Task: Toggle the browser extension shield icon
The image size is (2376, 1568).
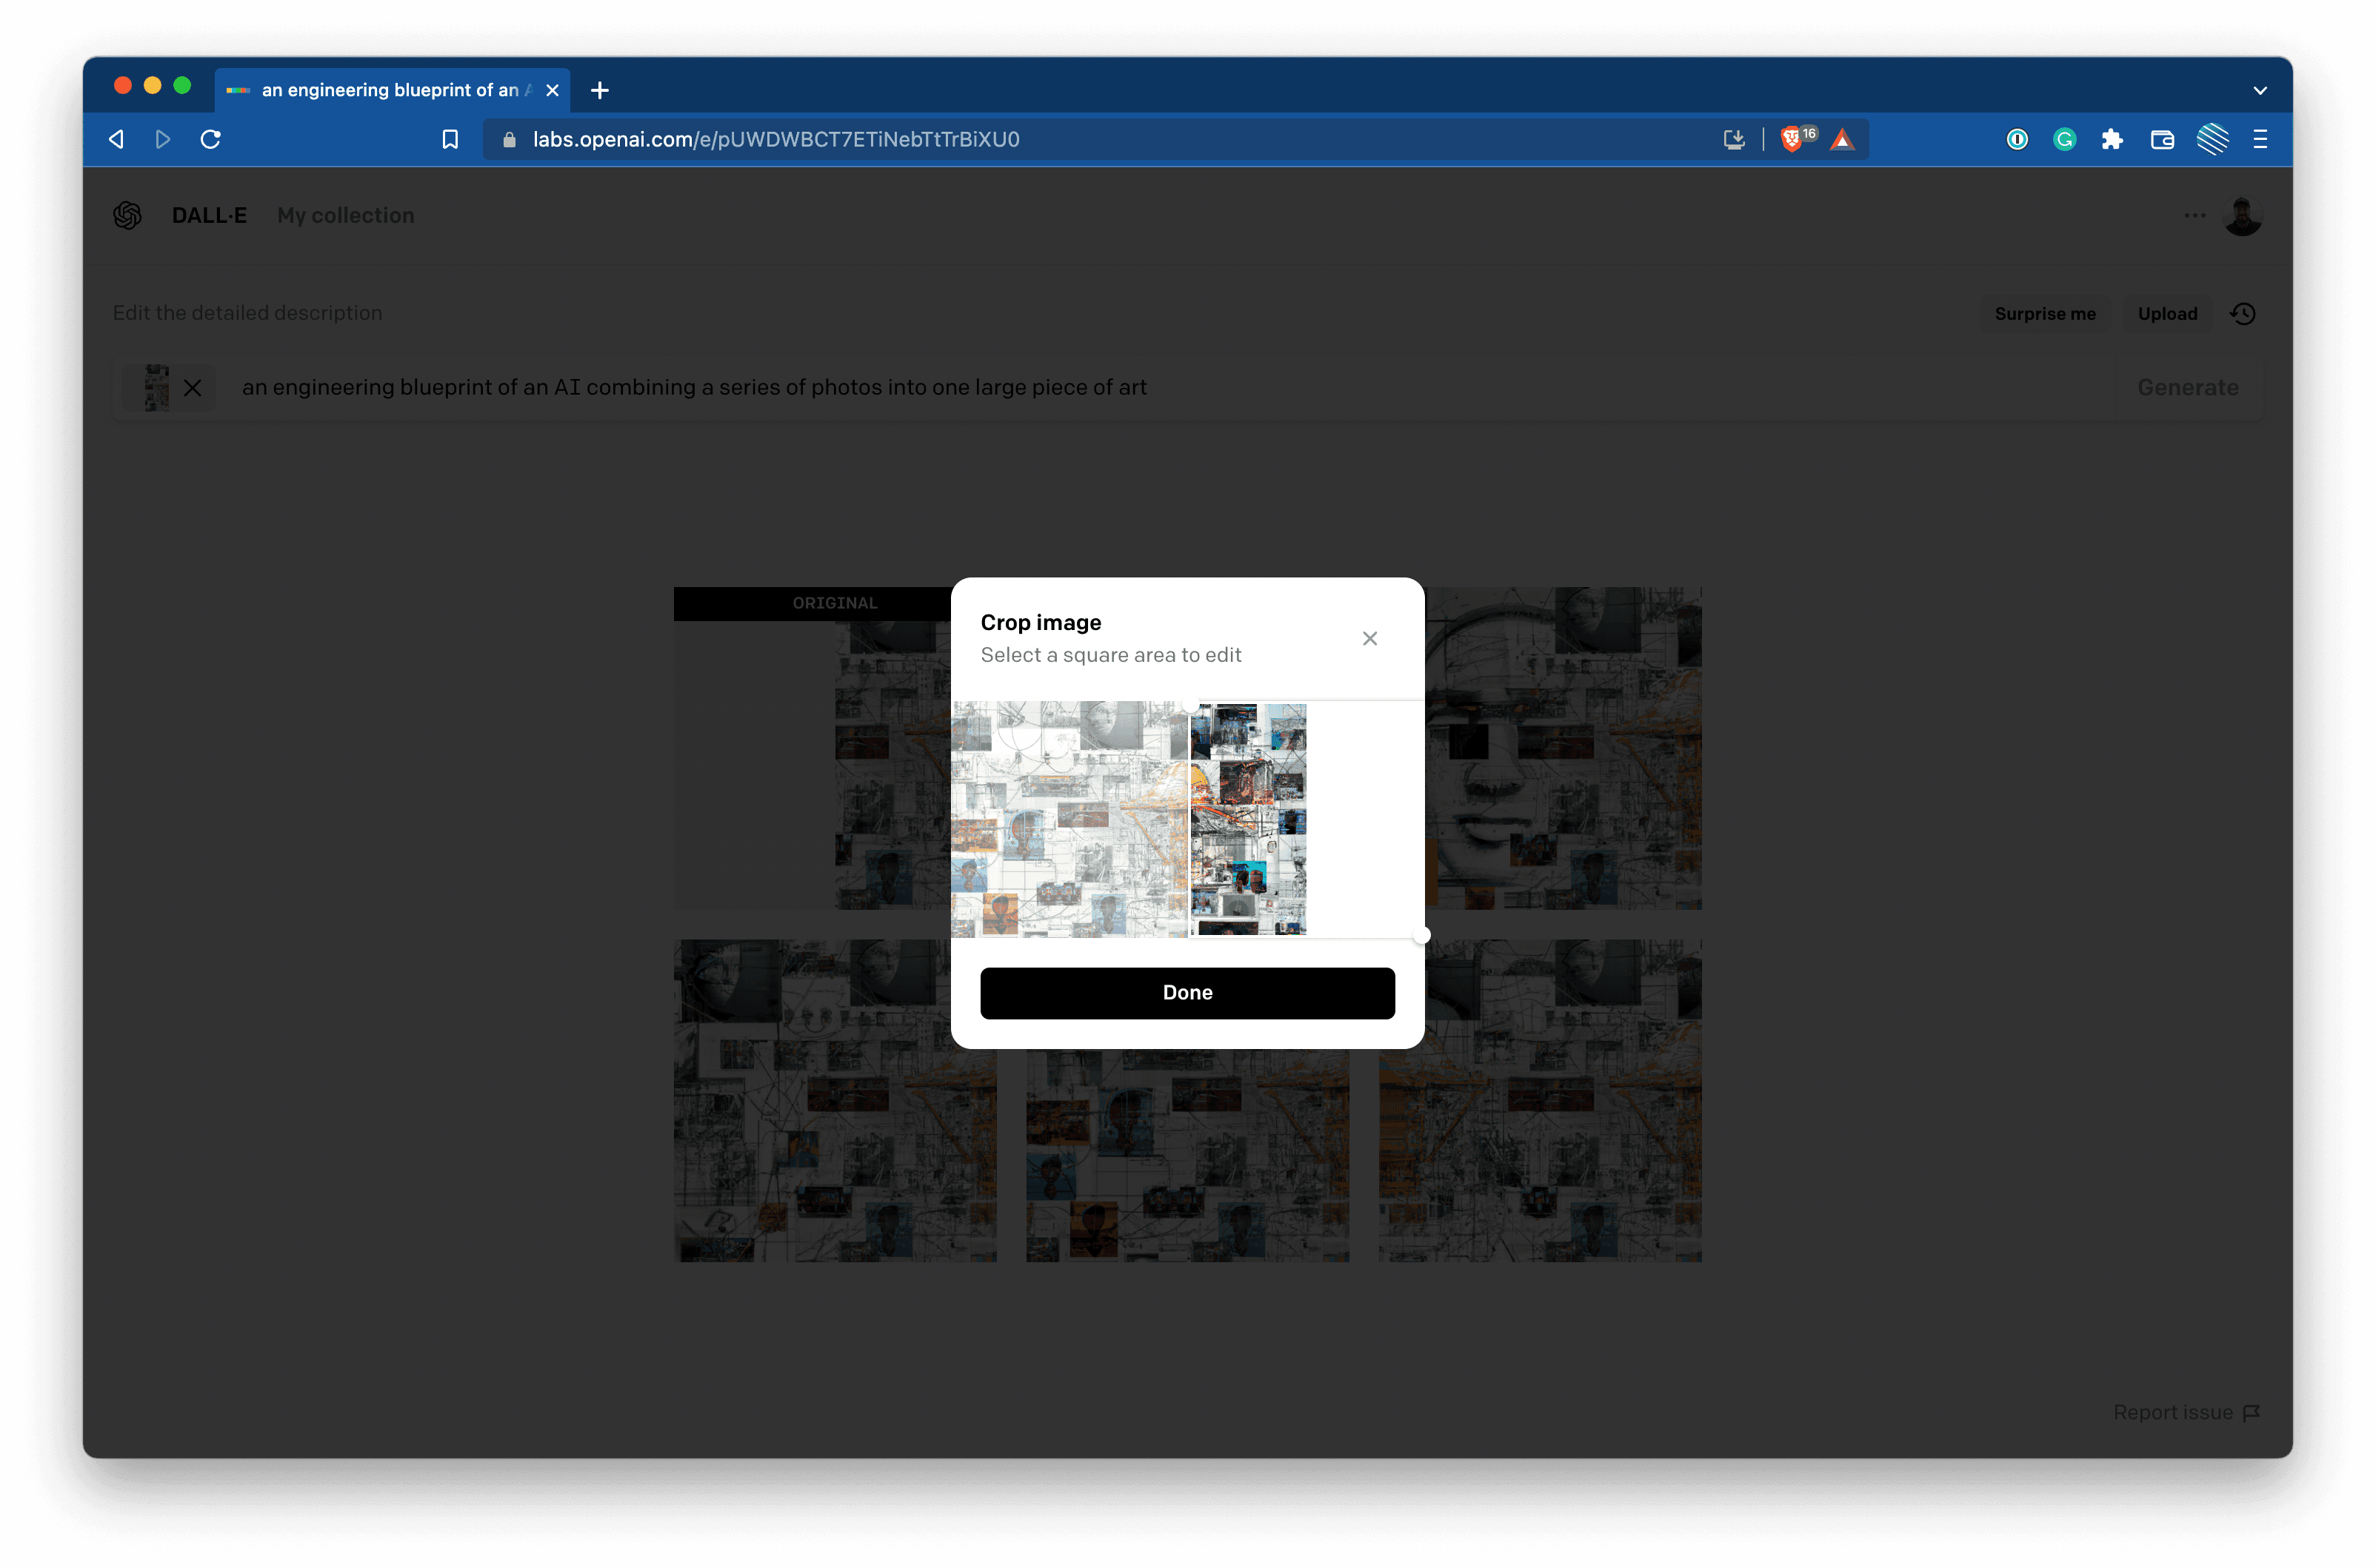Action: click(1793, 138)
